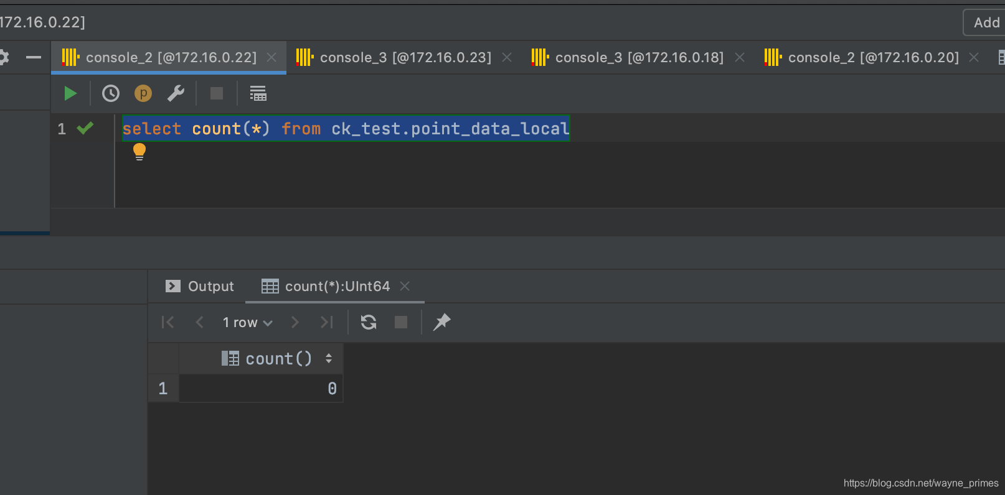Go to next results page arrow
Image resolution: width=1005 pixels, height=495 pixels.
pyautogui.click(x=295, y=322)
